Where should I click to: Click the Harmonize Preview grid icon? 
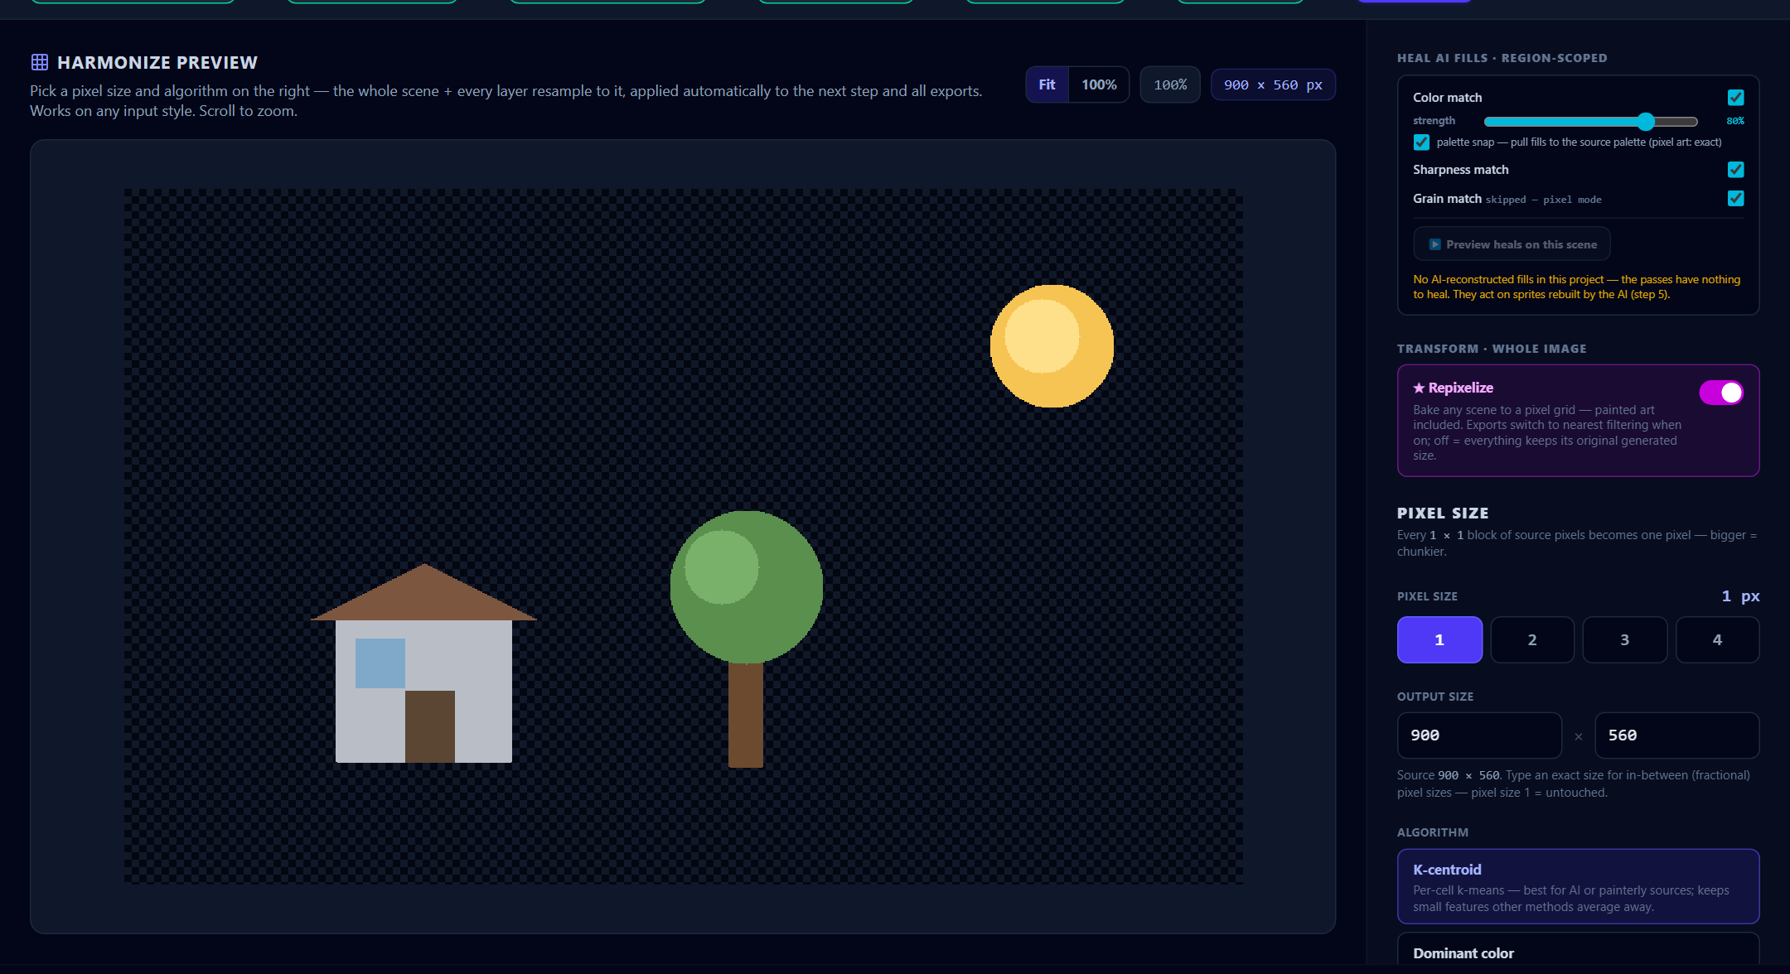tap(39, 62)
